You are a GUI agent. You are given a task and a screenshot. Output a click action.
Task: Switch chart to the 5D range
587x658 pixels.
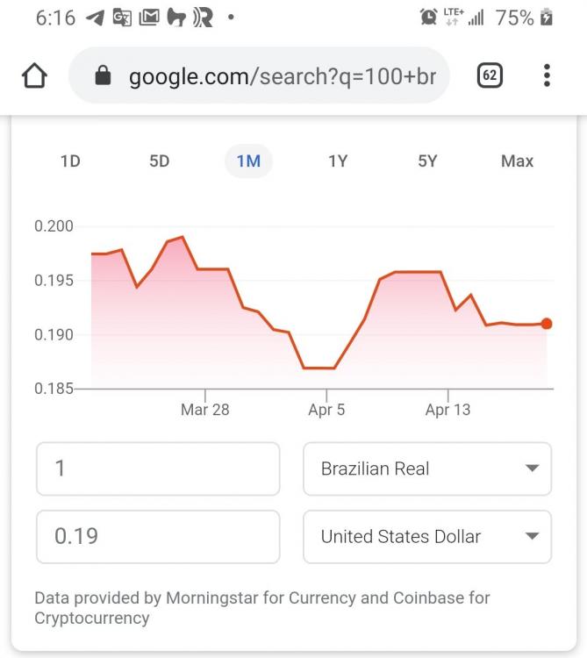click(160, 161)
